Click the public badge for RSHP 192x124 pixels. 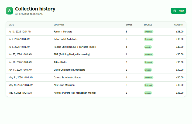coord(148,47)
